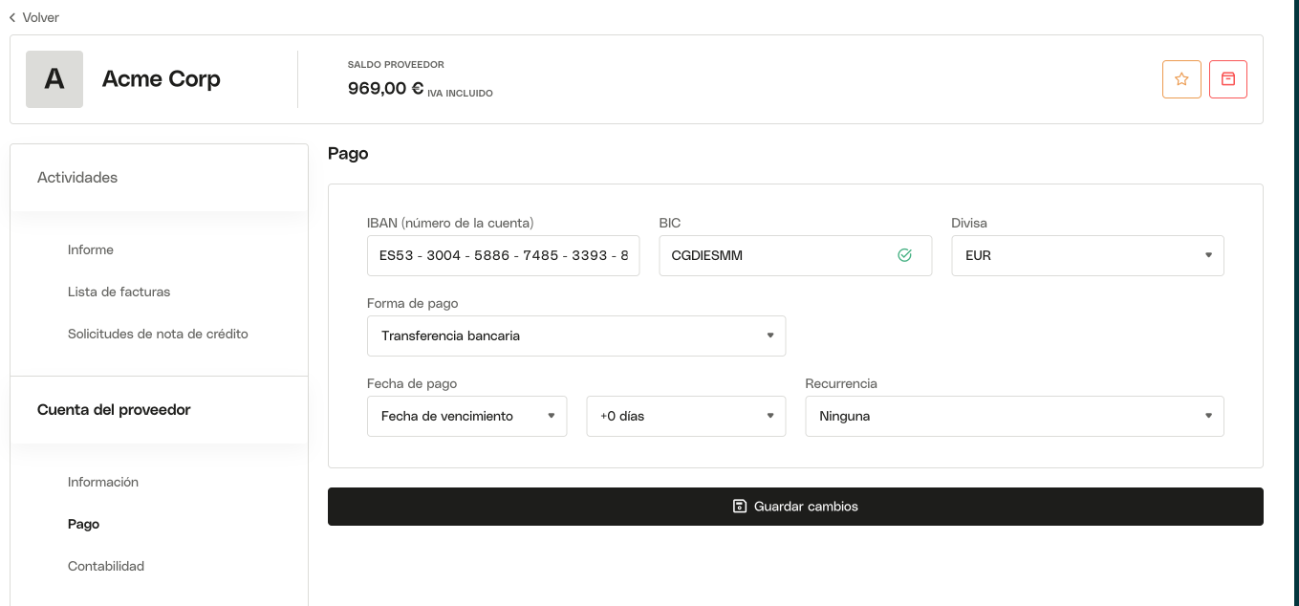Open Lista de facturas in the sidebar
The image size is (1299, 606).
[x=119, y=292]
